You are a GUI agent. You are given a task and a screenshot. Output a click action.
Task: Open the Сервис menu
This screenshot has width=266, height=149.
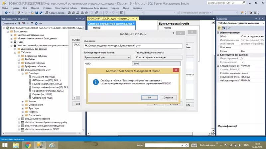115,8
